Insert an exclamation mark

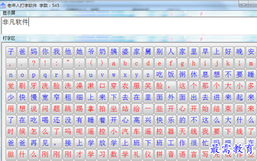[x=45, y=63]
